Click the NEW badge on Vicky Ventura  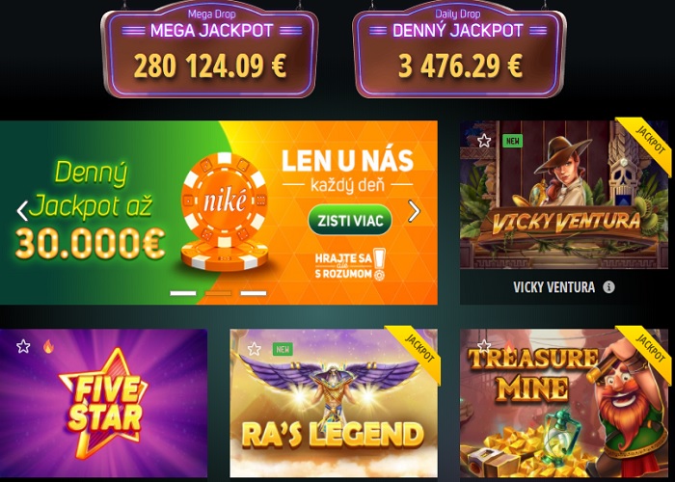[512, 141]
